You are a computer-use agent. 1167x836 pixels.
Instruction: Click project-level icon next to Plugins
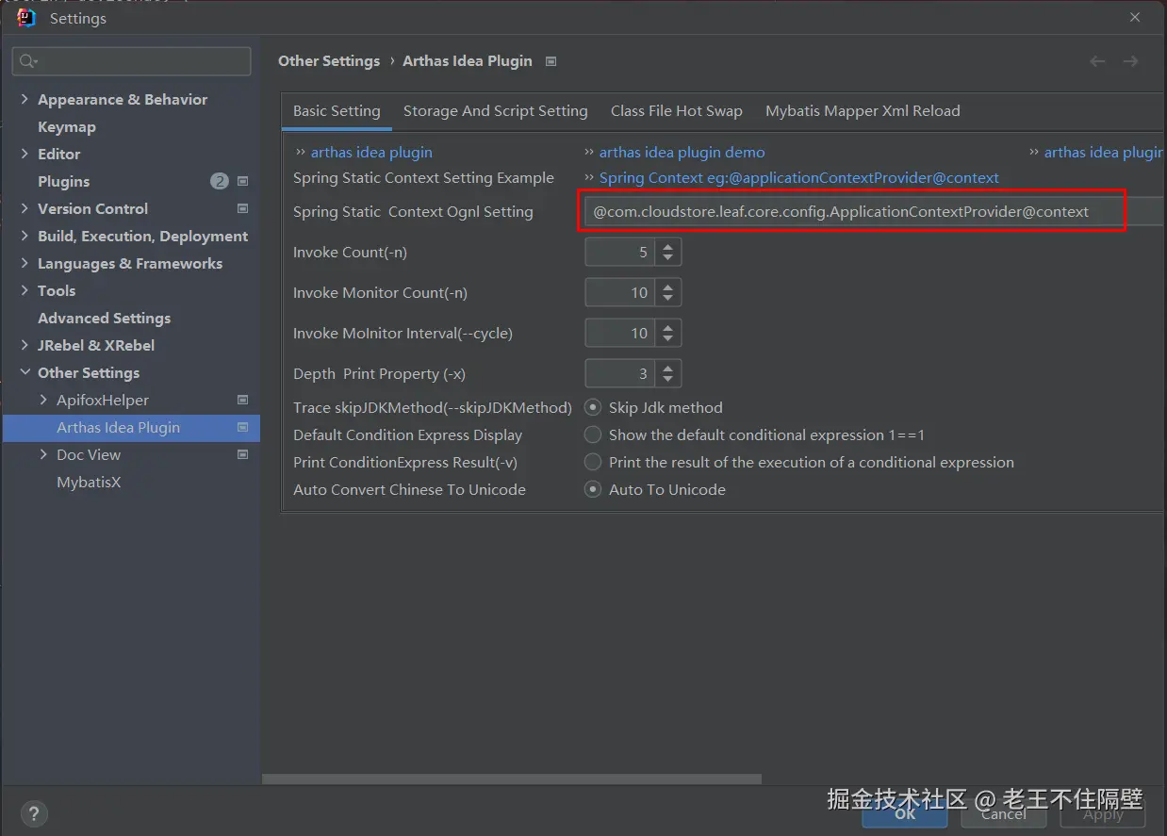pos(242,181)
